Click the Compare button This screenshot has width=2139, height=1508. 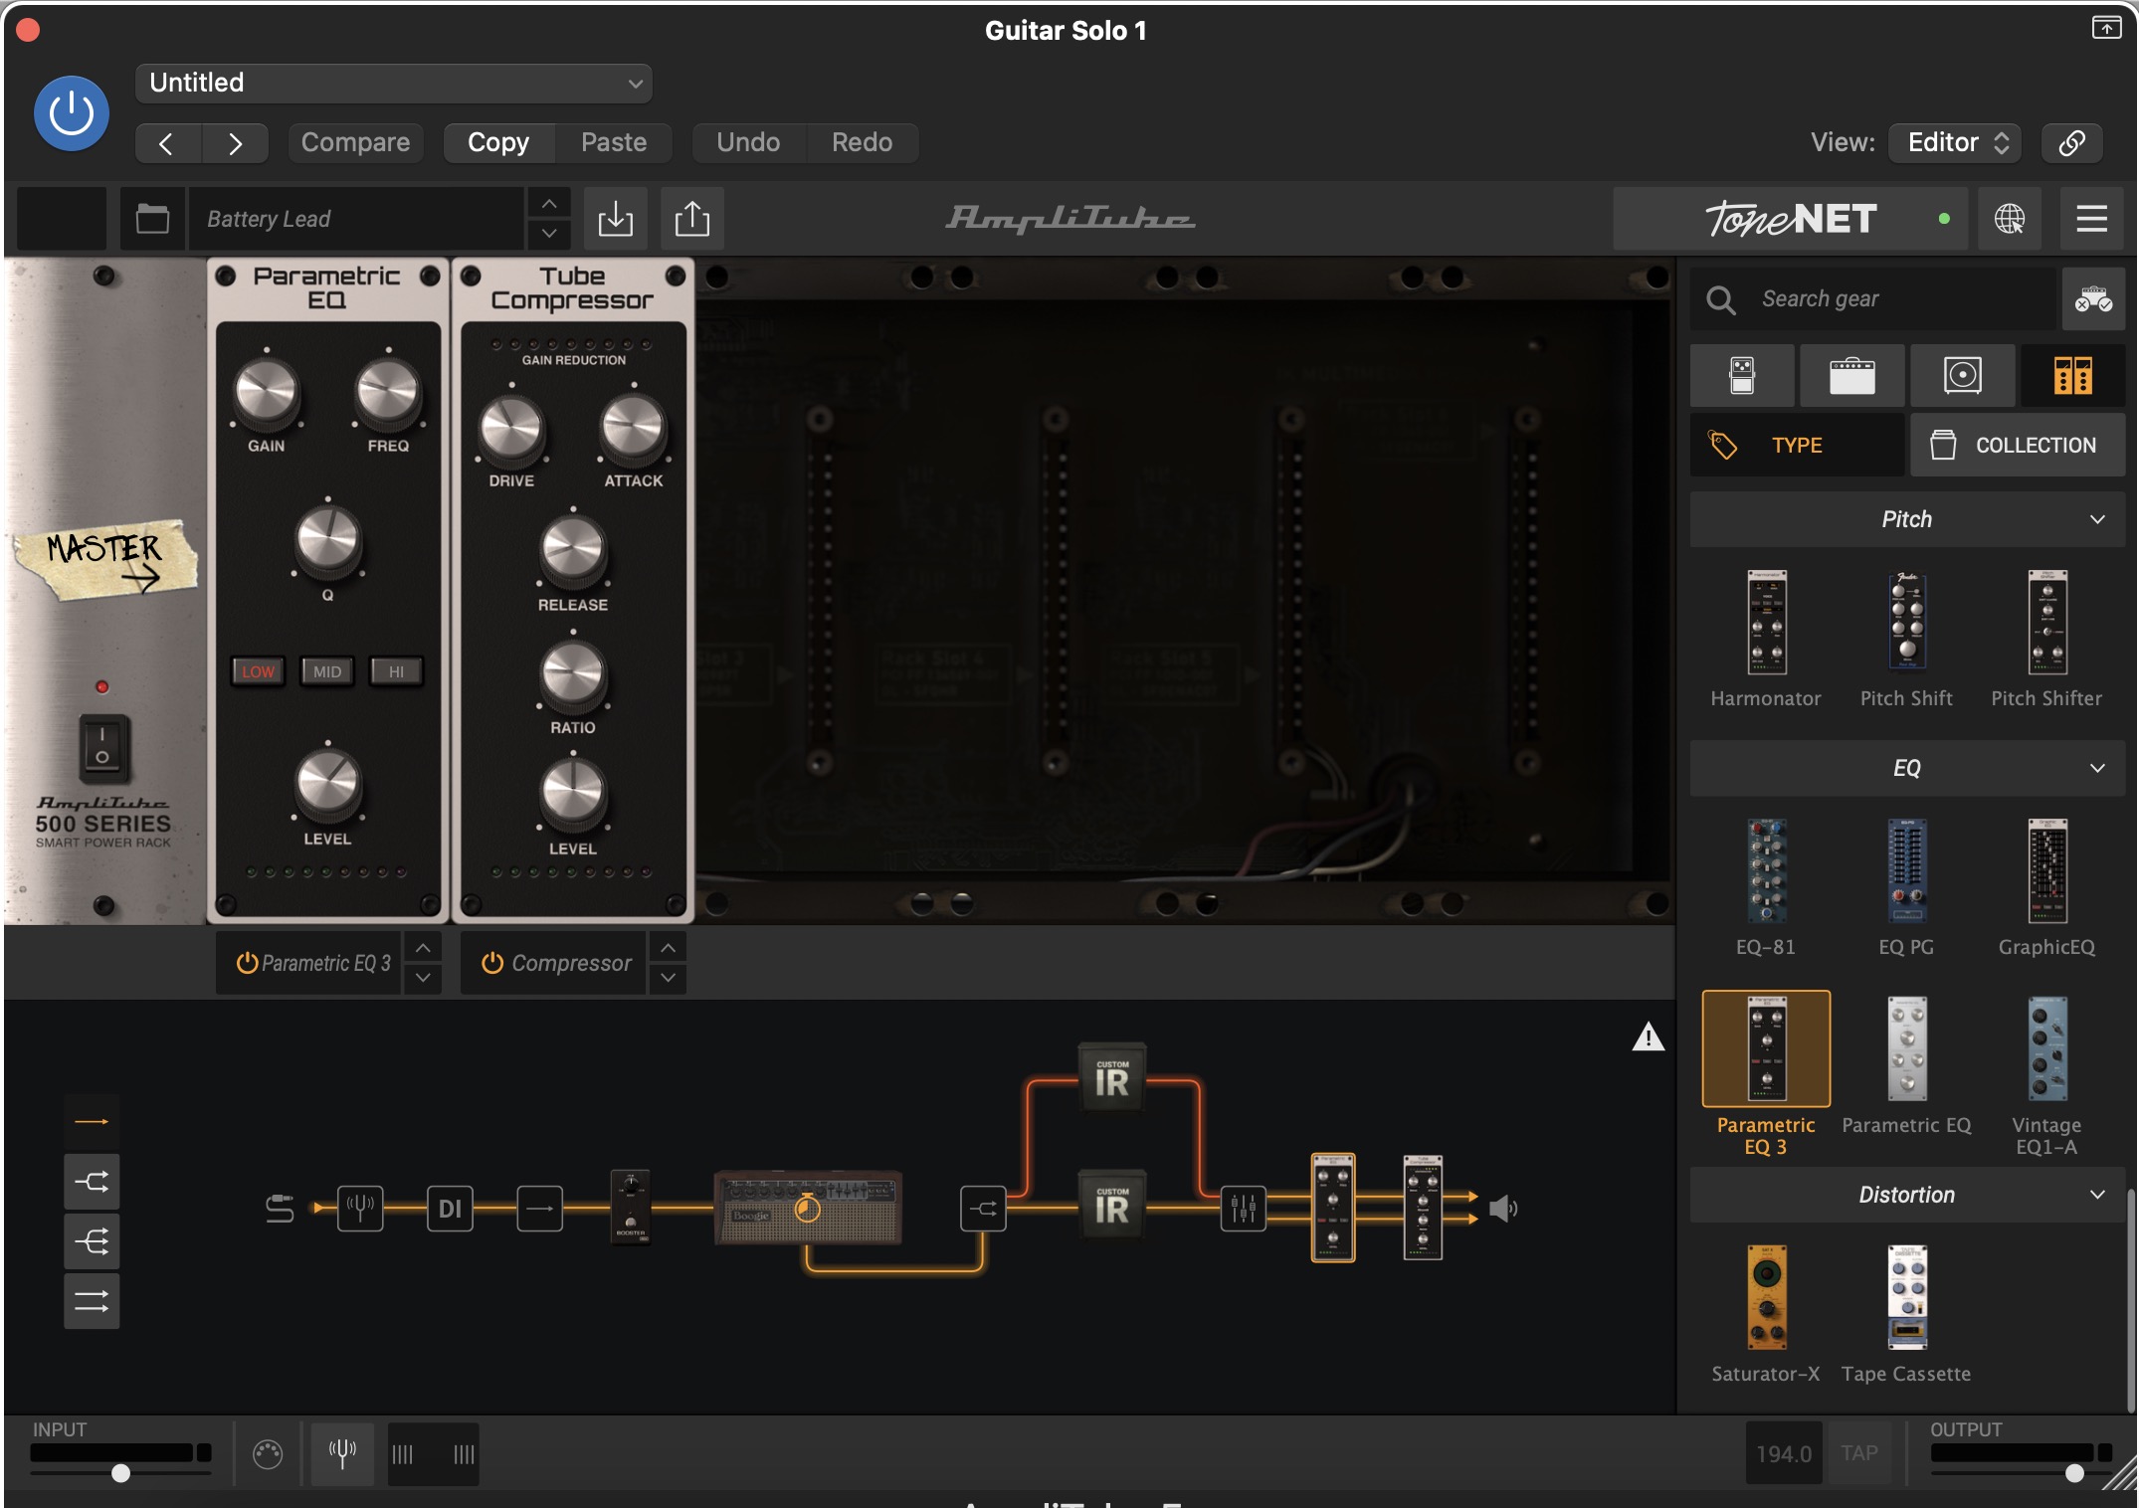tap(355, 143)
